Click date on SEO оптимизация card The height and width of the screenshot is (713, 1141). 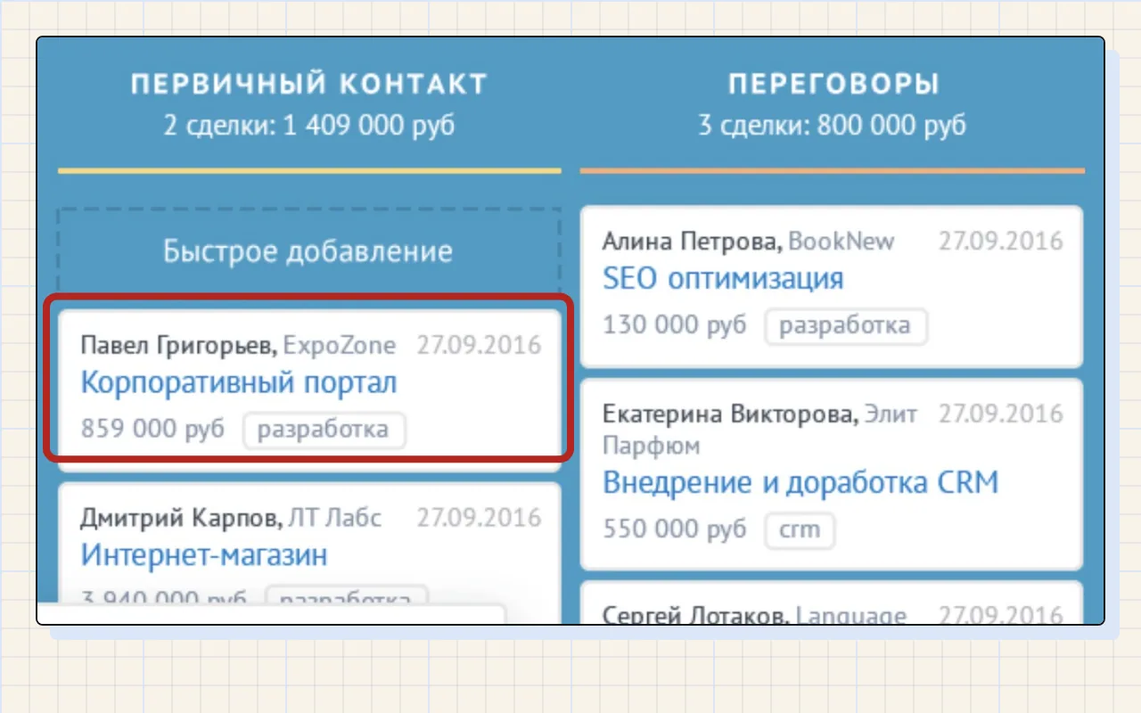click(1001, 242)
